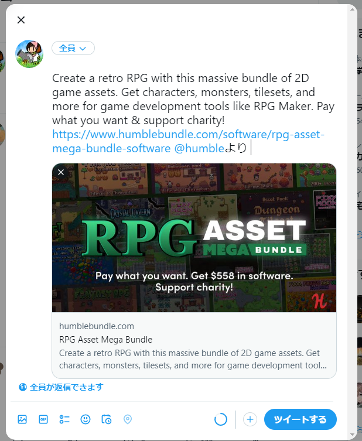Add an image to the tweet
362x441 pixels.
[22, 419]
